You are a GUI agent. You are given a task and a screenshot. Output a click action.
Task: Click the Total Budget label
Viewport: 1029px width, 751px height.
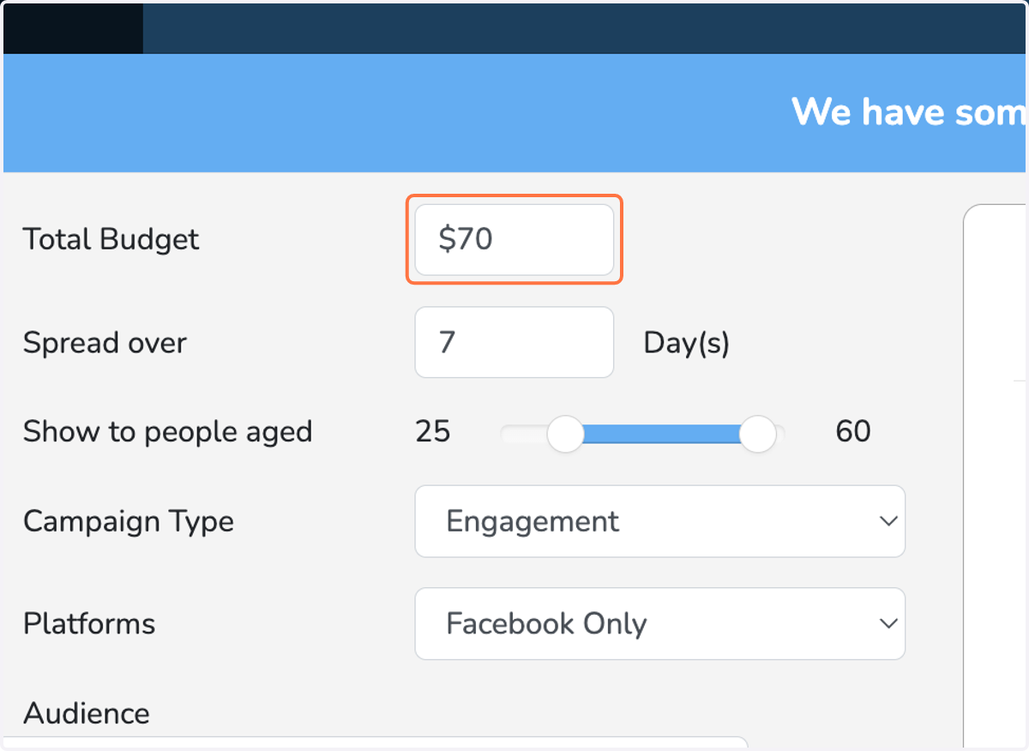111,239
